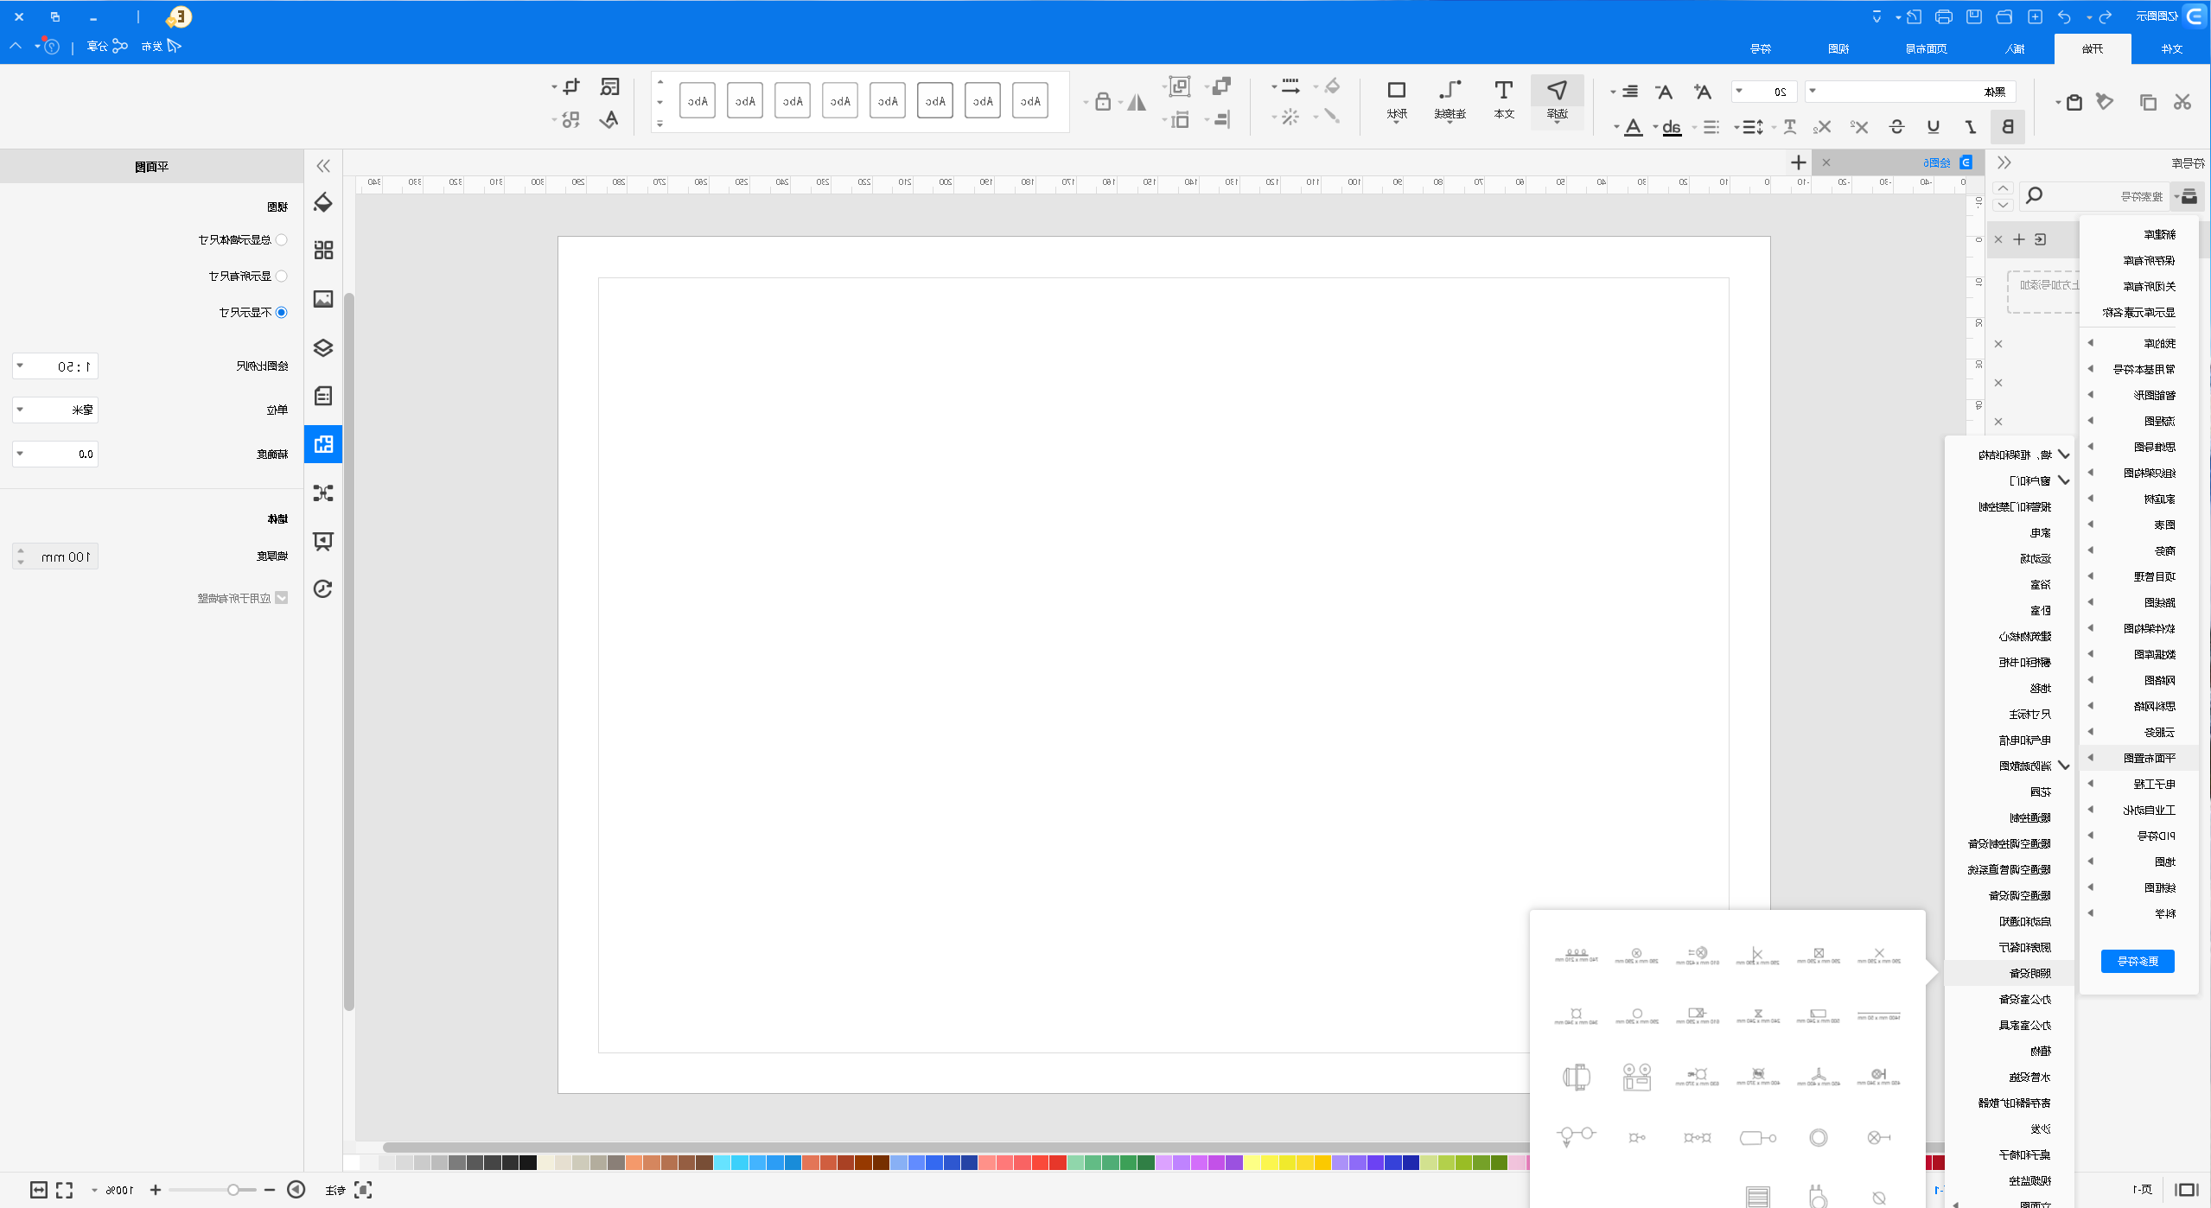Screen dimensions: 2211x1208
Task: Click the canvas horizontal scrollbar
Action: click(x=955, y=1148)
